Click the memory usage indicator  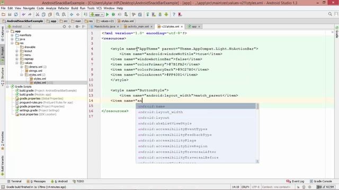(325, 187)
